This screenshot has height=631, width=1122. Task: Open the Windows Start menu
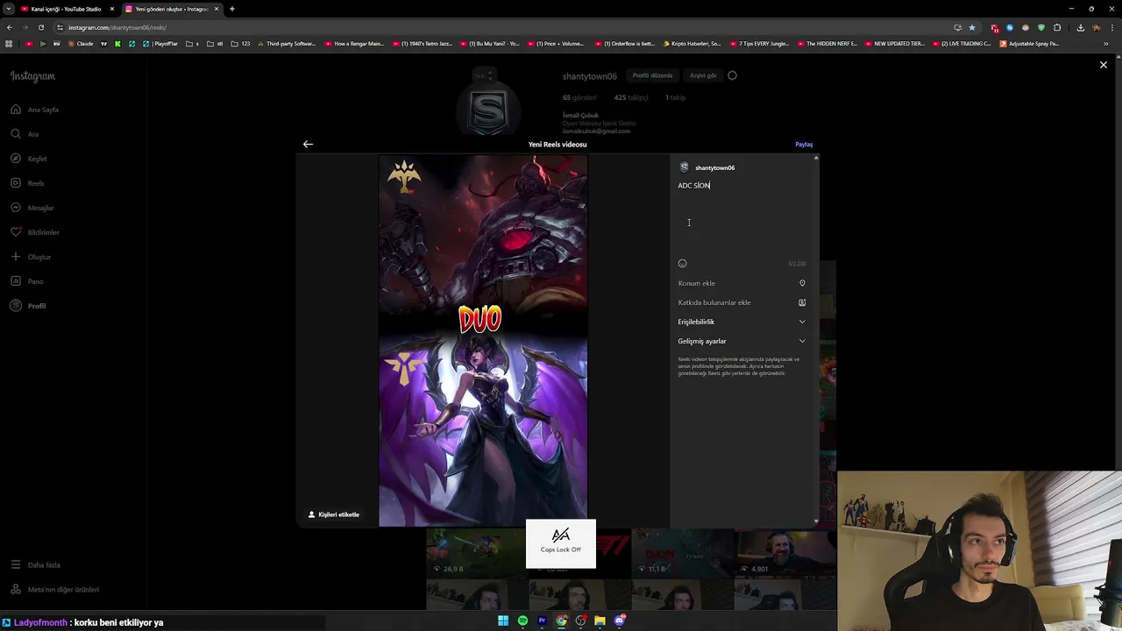coord(503,620)
